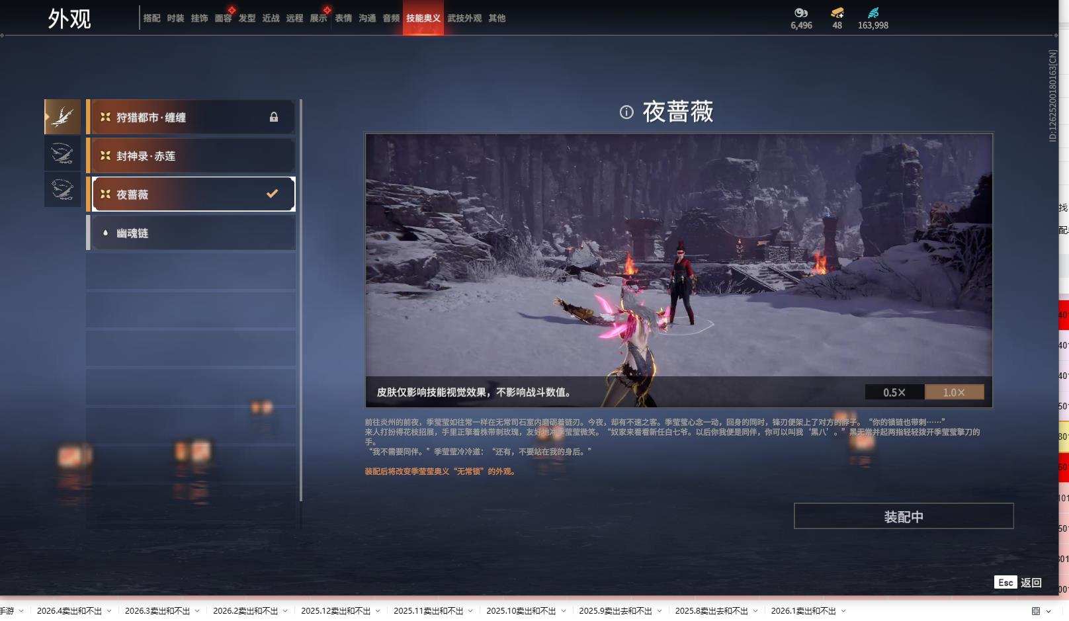
Task: Toggle the 0.5× playback speed option
Action: click(894, 392)
